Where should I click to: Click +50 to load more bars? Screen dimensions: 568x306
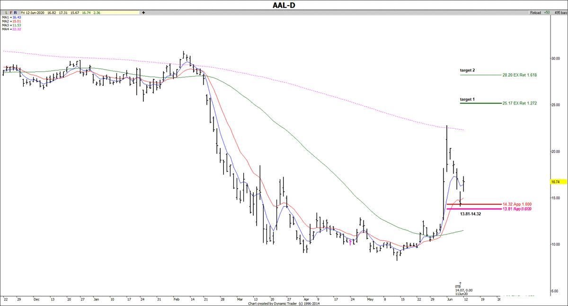pyautogui.click(x=548, y=13)
